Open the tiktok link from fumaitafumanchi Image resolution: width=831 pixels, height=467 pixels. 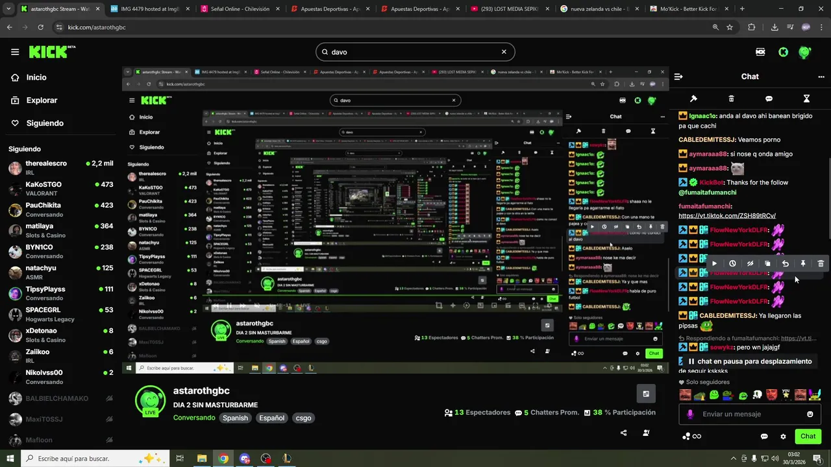pyautogui.click(x=727, y=215)
